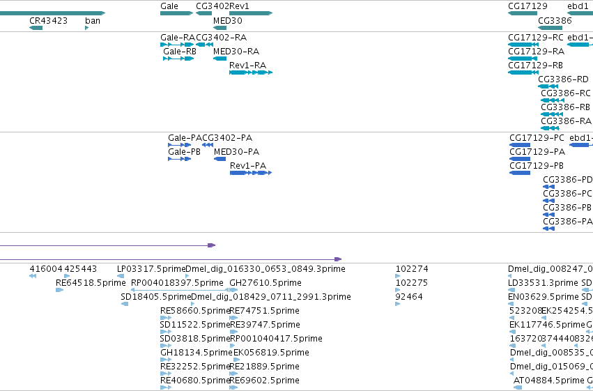Screen dimensions: 593x391
Task: Click the CG3386-PB protein label
Action: tap(567, 208)
